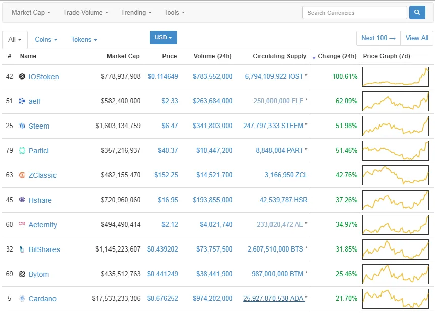Click supply 42,539,787 HSR link

point(284,200)
